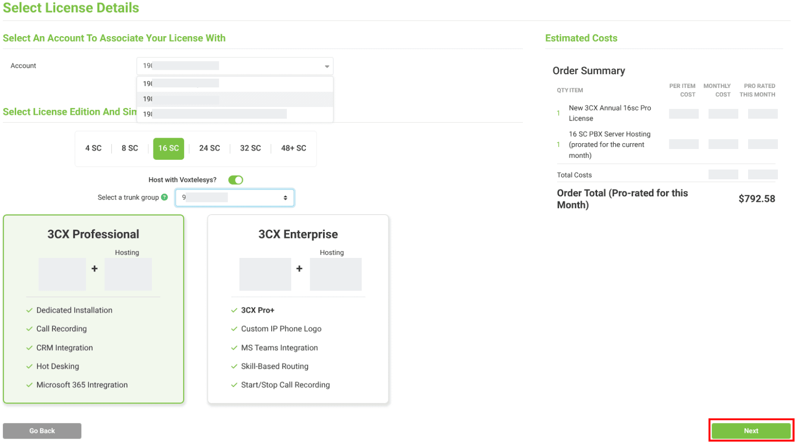The image size is (795, 445).
Task: Click the 3CX Pro+ feature text
Action: tap(258, 310)
